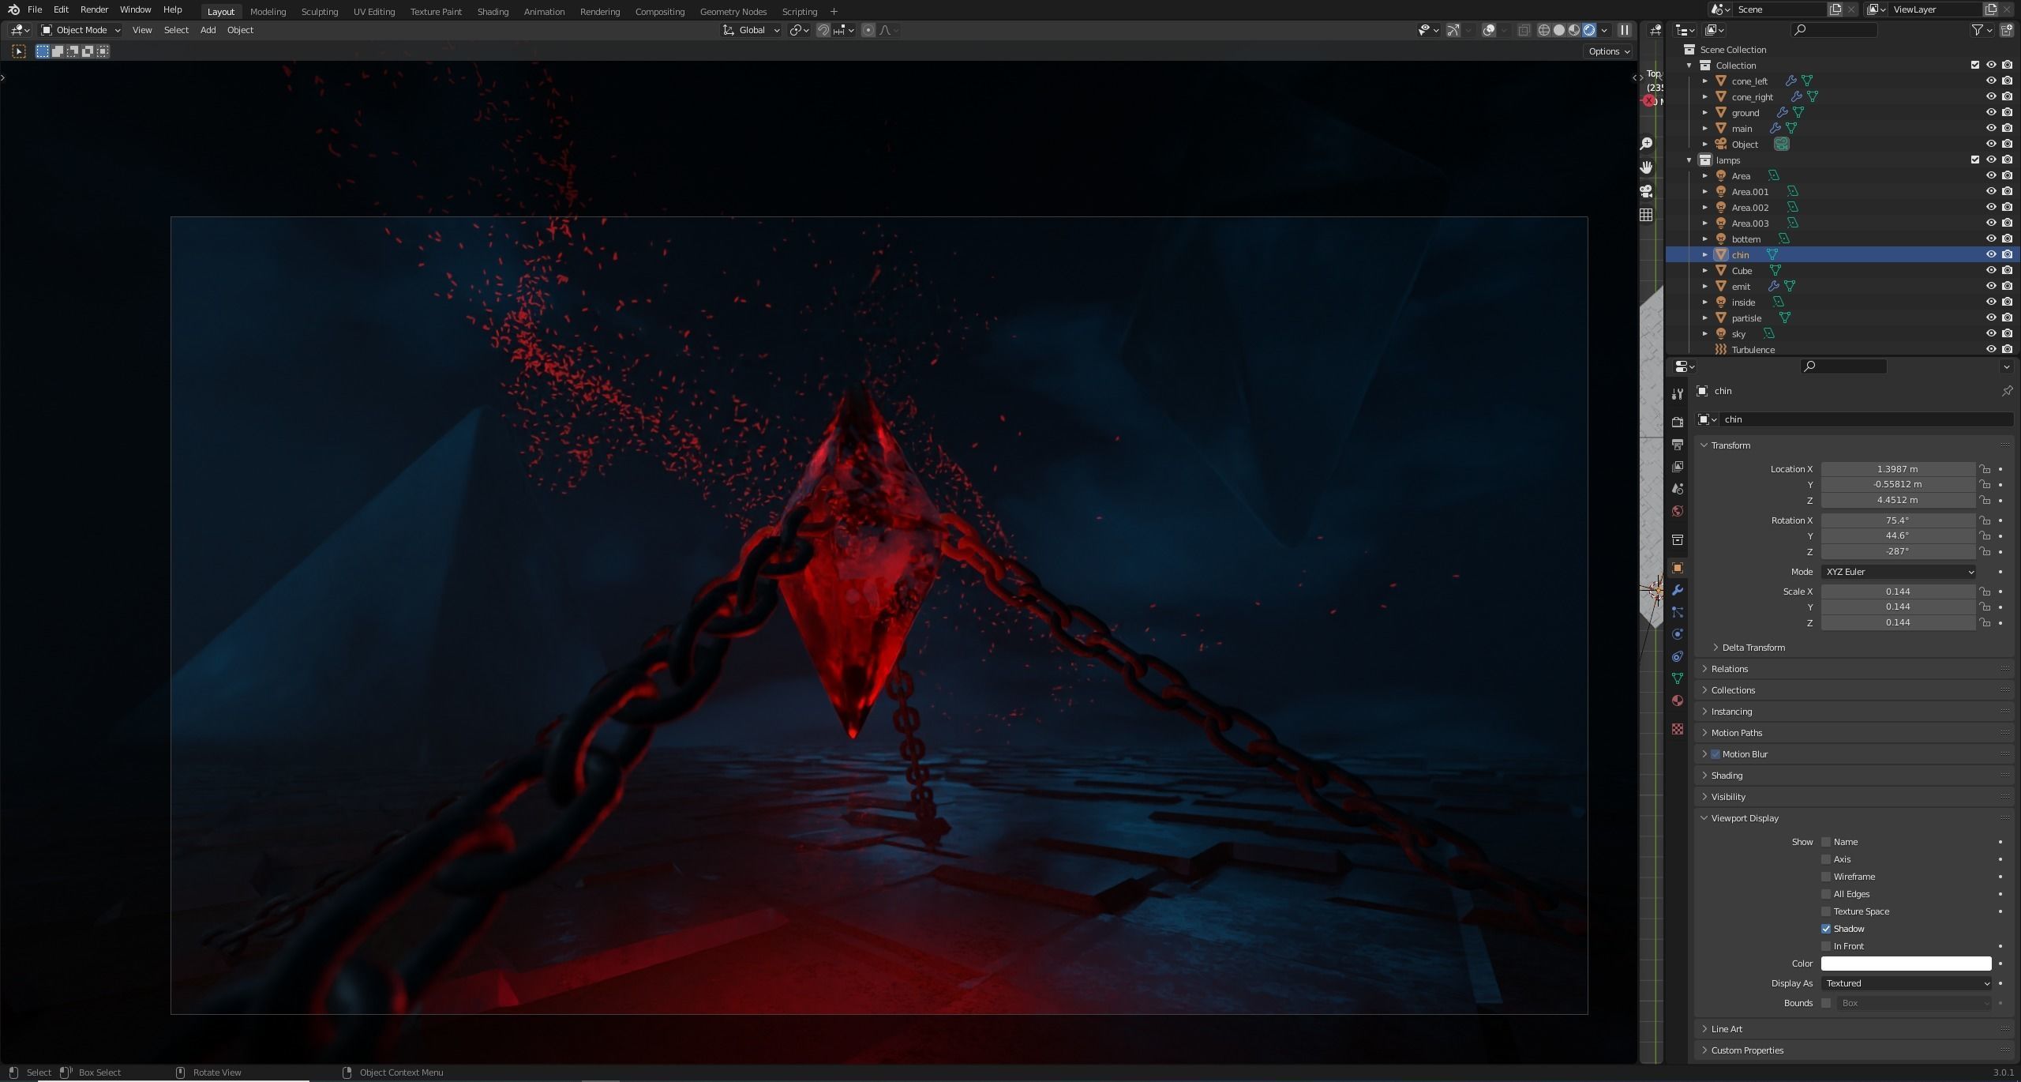Hide cone_left in viewport via eye icon
Viewport: 2021px width, 1082px height.
[x=1991, y=81]
